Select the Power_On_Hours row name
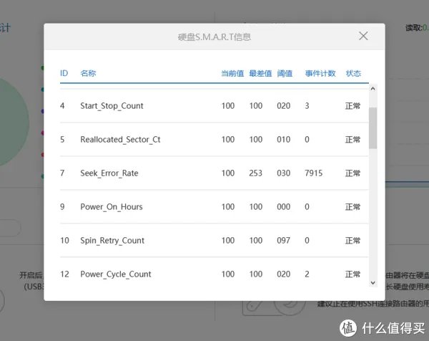This screenshot has width=429, height=341. point(112,207)
